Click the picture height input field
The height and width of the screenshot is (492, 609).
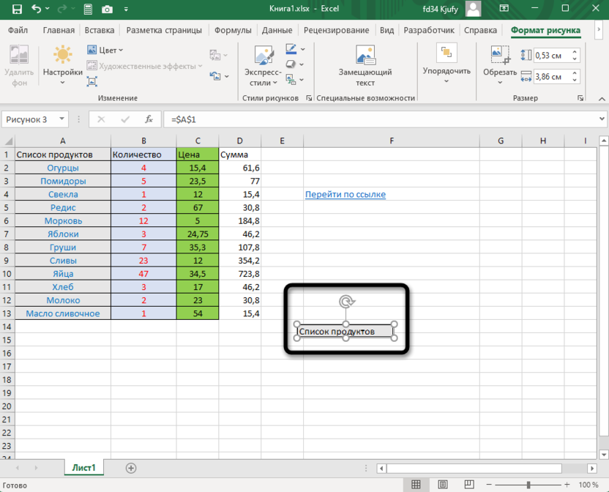click(x=556, y=55)
